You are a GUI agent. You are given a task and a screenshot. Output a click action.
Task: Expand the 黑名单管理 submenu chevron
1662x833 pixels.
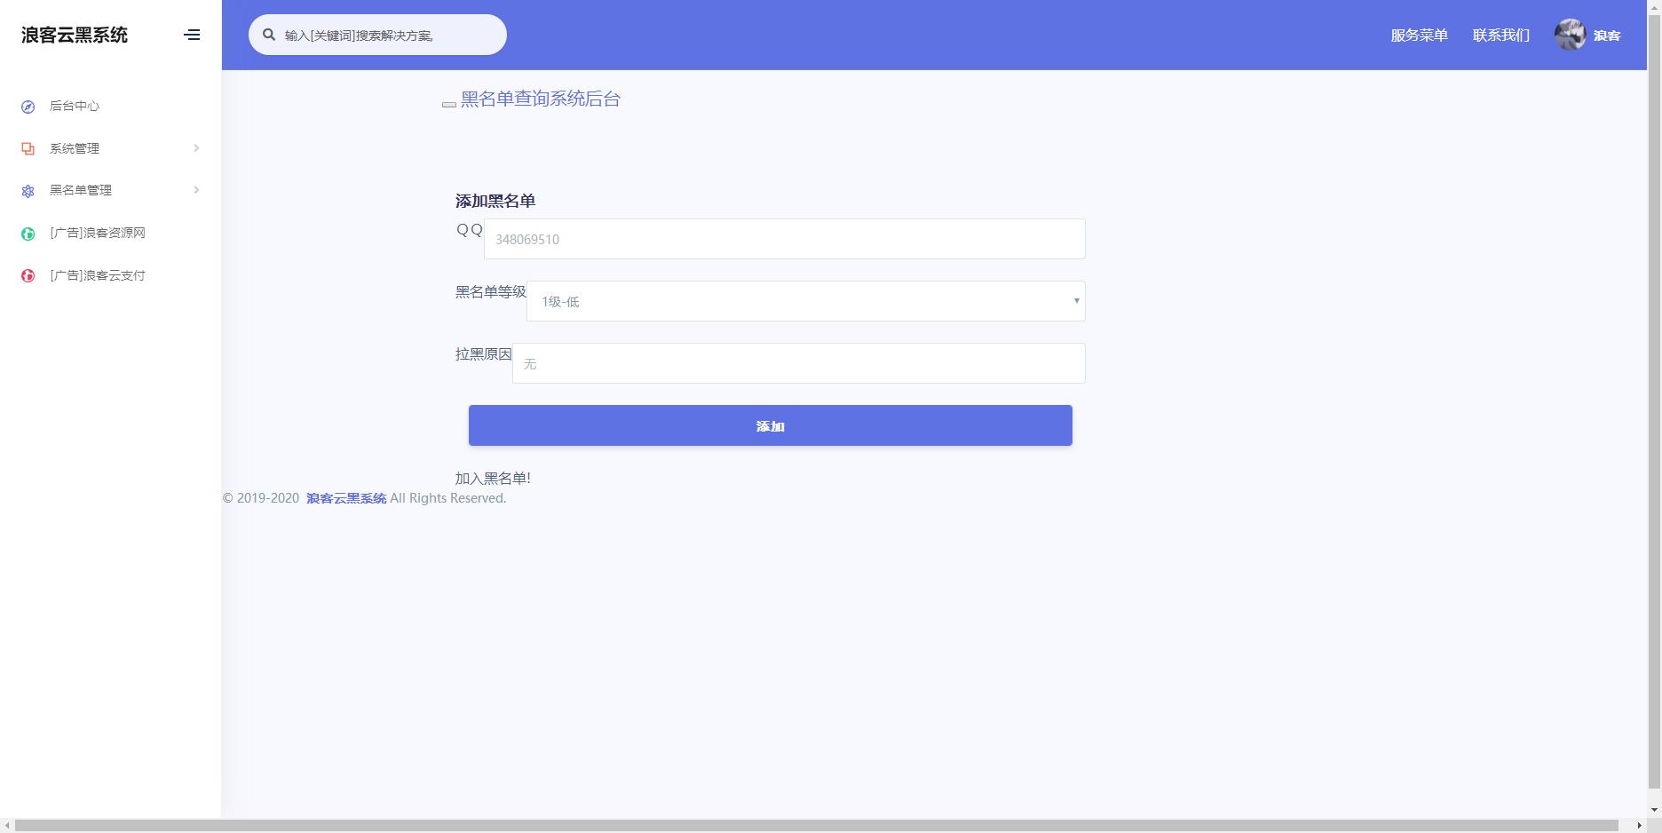[196, 190]
